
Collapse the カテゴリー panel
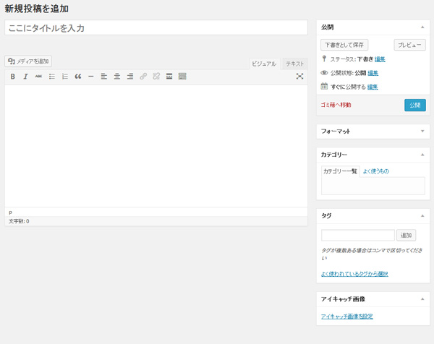(422, 155)
